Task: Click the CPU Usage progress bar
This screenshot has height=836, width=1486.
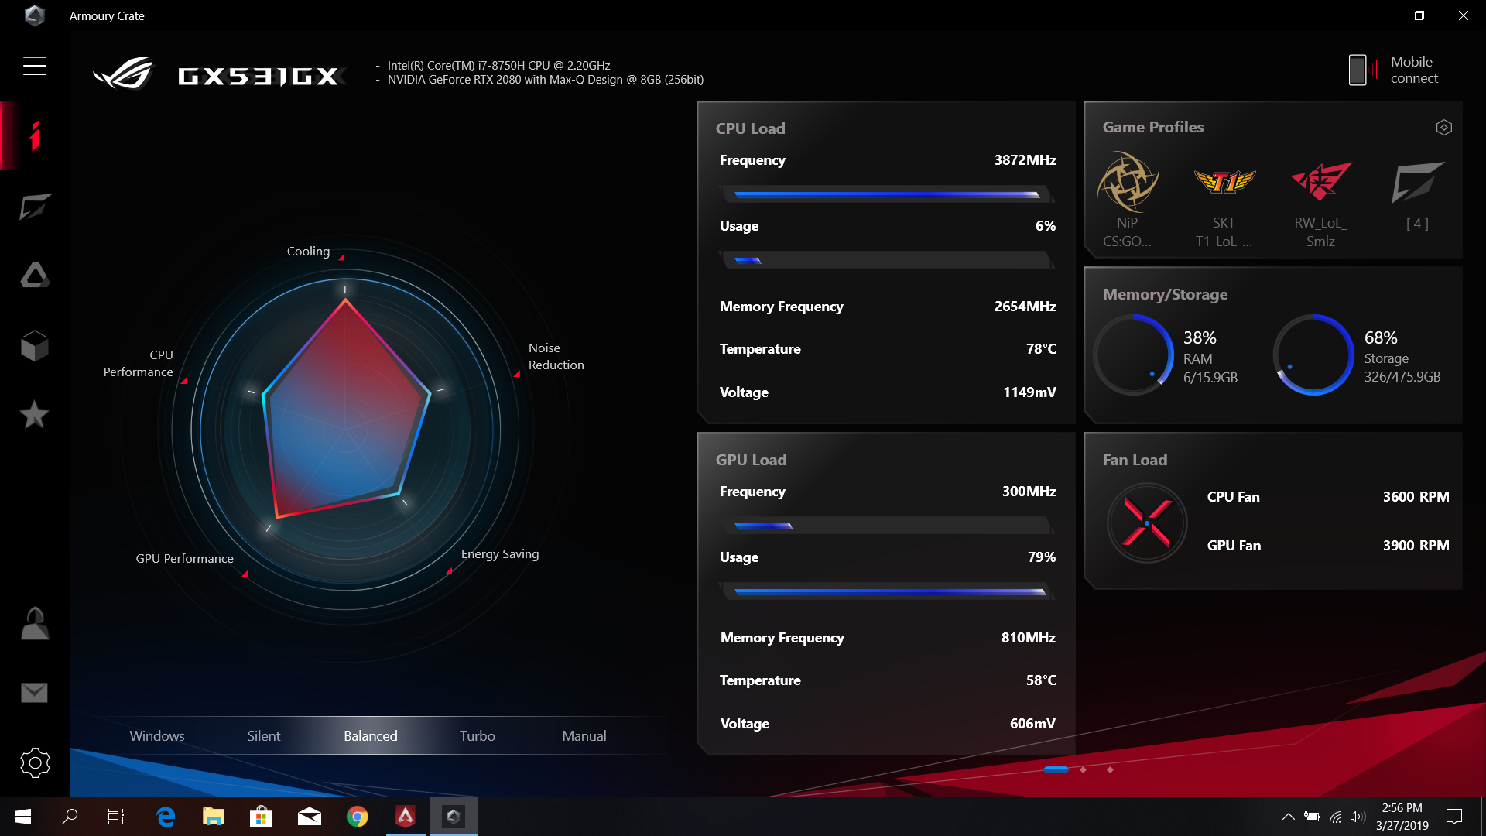Action: (x=887, y=260)
